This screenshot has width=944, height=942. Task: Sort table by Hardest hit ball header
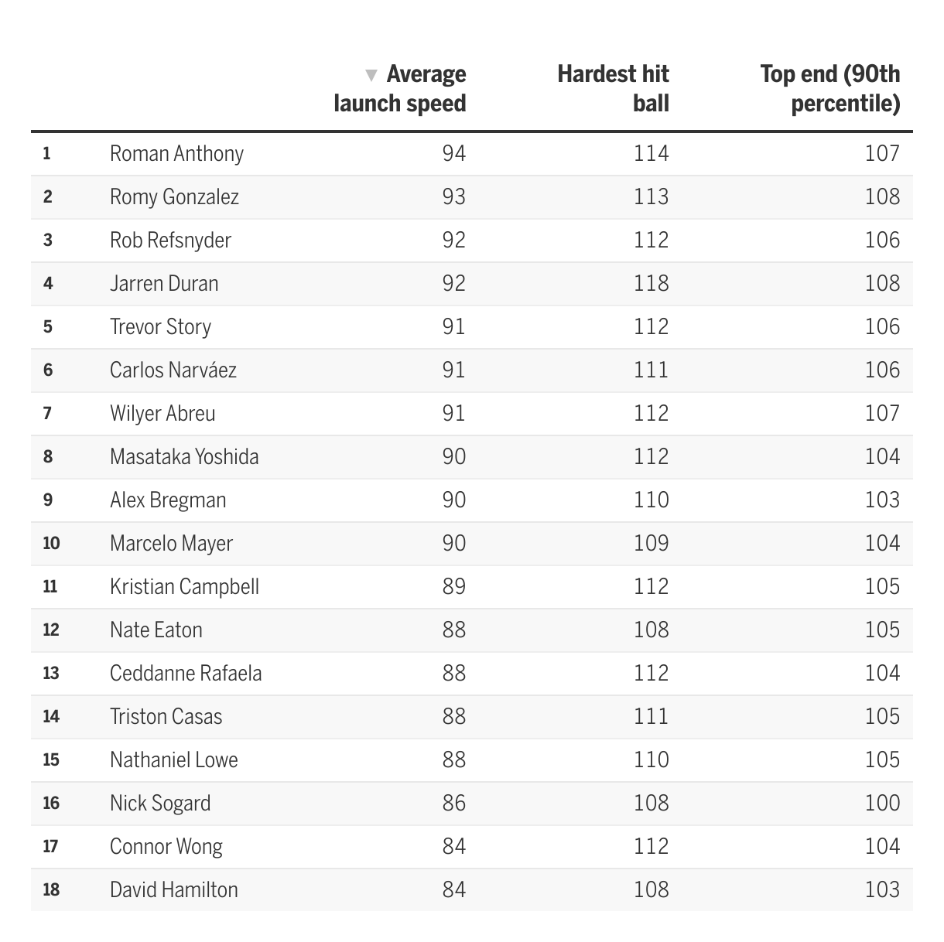[x=613, y=89]
